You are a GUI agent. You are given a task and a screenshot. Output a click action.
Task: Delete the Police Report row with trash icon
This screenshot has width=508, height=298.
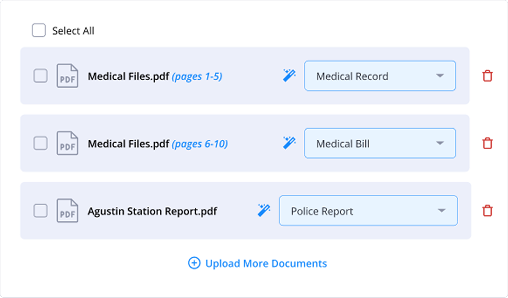487,211
